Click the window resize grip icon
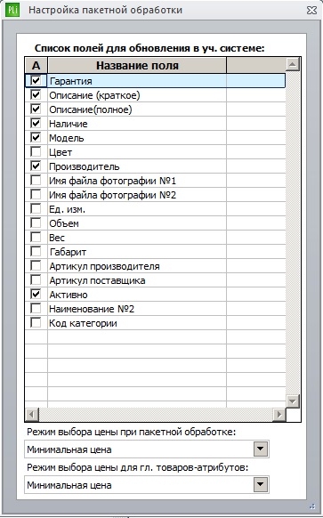This screenshot has width=323, height=518. coord(312,506)
